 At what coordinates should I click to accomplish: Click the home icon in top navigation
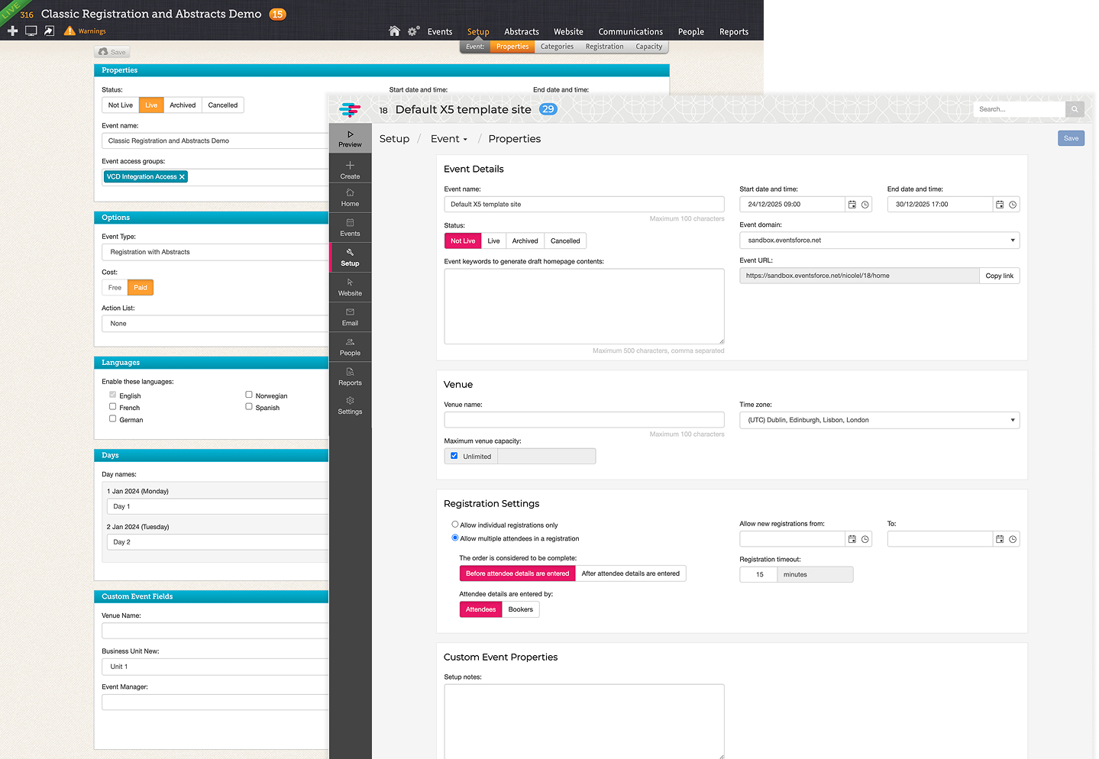(394, 31)
